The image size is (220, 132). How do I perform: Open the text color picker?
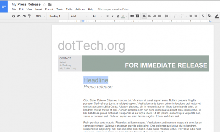124,16
